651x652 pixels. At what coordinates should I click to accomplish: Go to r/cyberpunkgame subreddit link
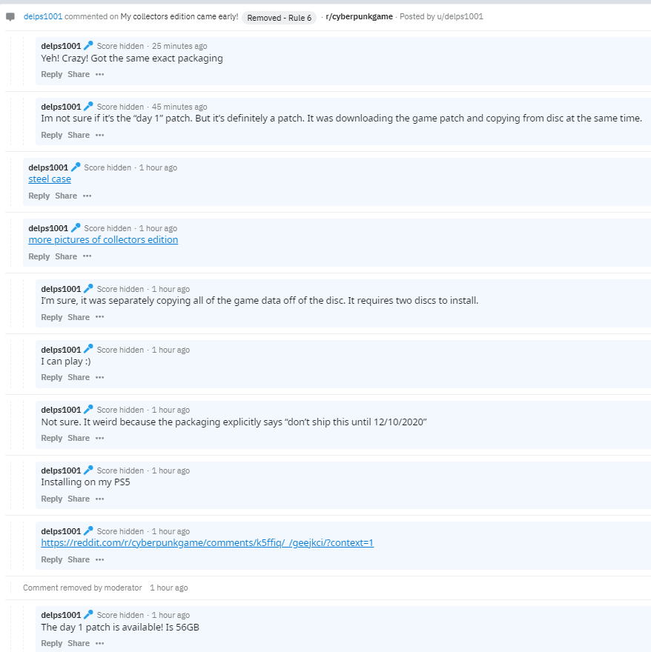pyautogui.click(x=359, y=16)
